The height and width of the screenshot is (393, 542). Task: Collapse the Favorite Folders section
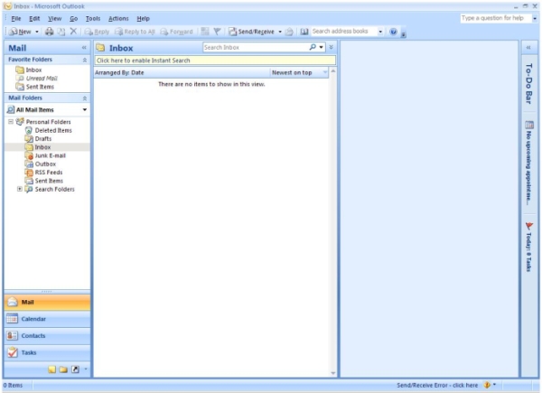tap(84, 61)
